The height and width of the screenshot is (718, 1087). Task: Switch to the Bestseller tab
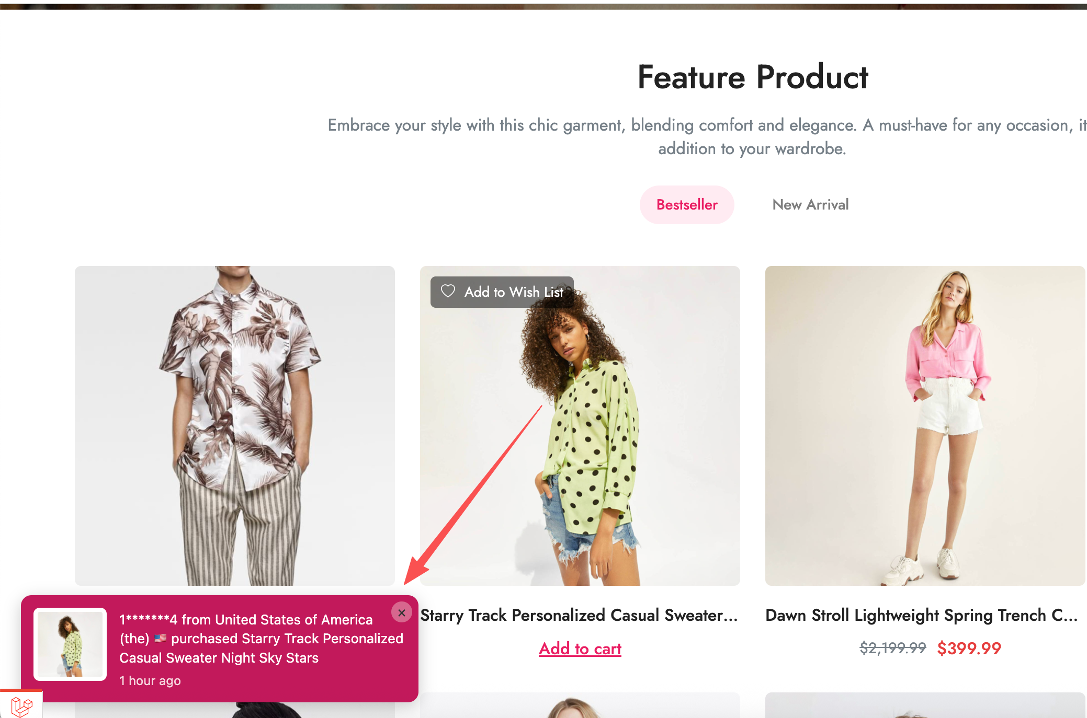click(686, 205)
